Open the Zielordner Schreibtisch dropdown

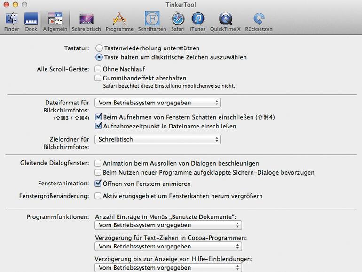coord(157,139)
